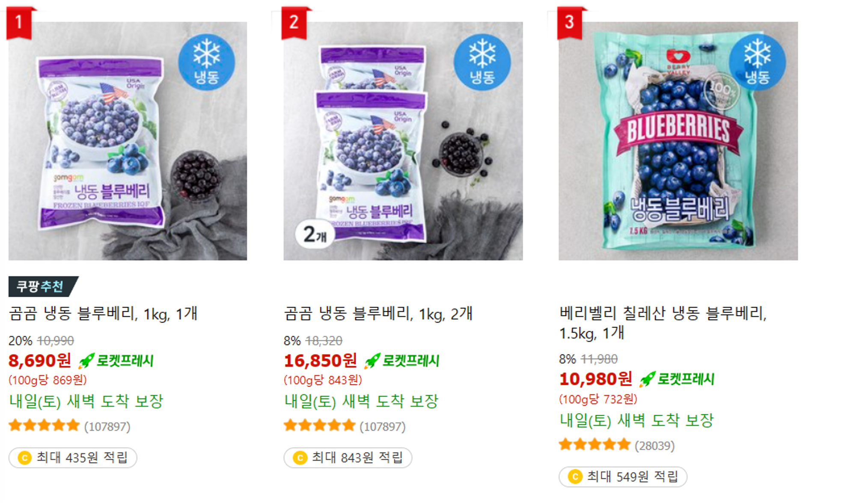Open the 베리벨리 칠레산 냉동 블루베리 title link
Screen dimensions: 856x503
663,323
